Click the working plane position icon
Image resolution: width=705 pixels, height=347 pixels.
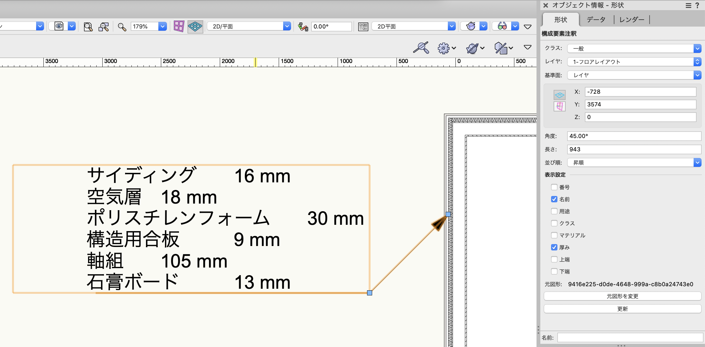[x=560, y=106]
